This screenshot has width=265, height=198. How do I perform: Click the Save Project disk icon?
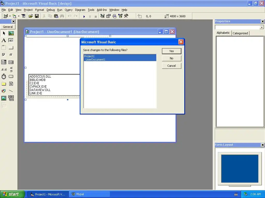coord(37,16)
